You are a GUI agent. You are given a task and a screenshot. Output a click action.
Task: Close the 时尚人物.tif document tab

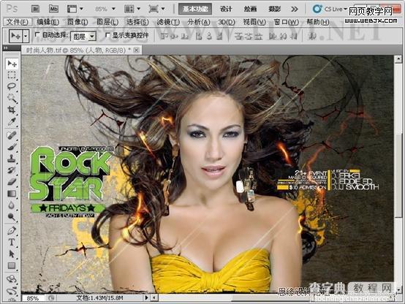pyautogui.click(x=137, y=50)
